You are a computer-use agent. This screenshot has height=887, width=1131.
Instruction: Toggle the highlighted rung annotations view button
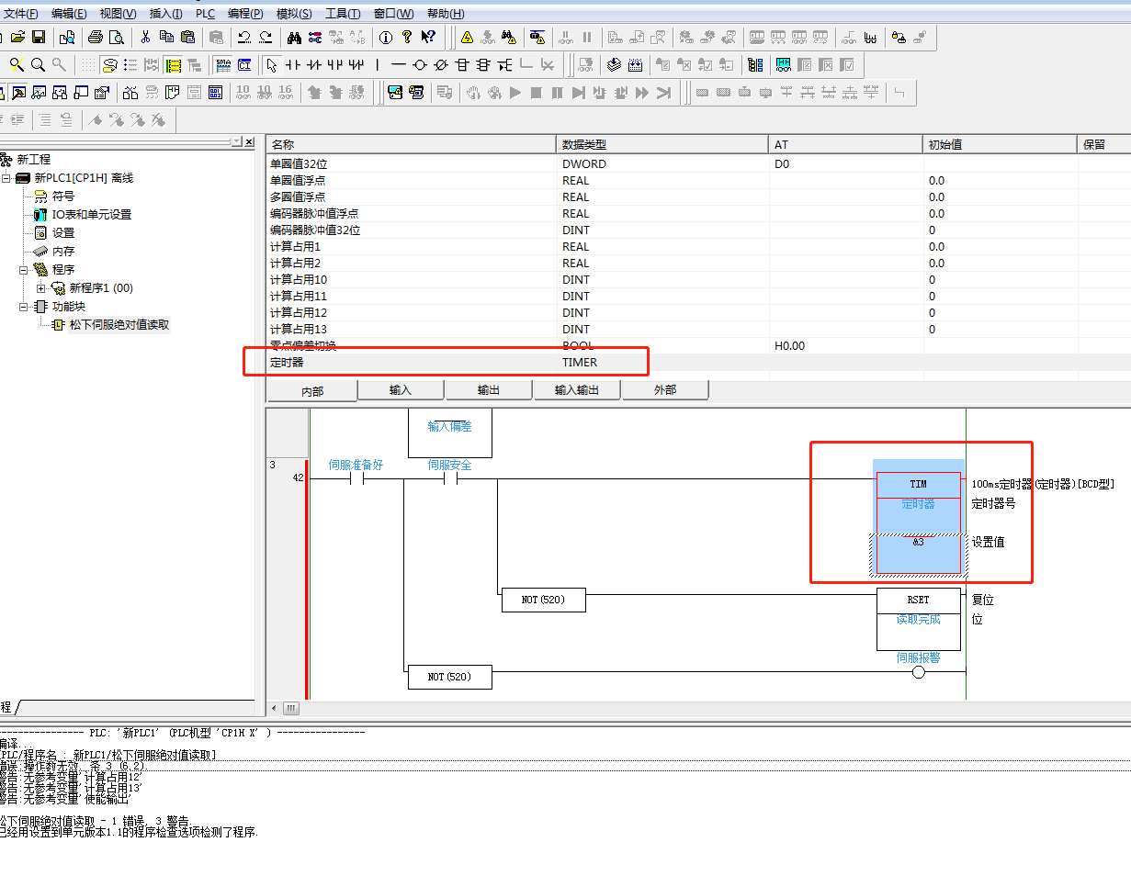(x=173, y=65)
